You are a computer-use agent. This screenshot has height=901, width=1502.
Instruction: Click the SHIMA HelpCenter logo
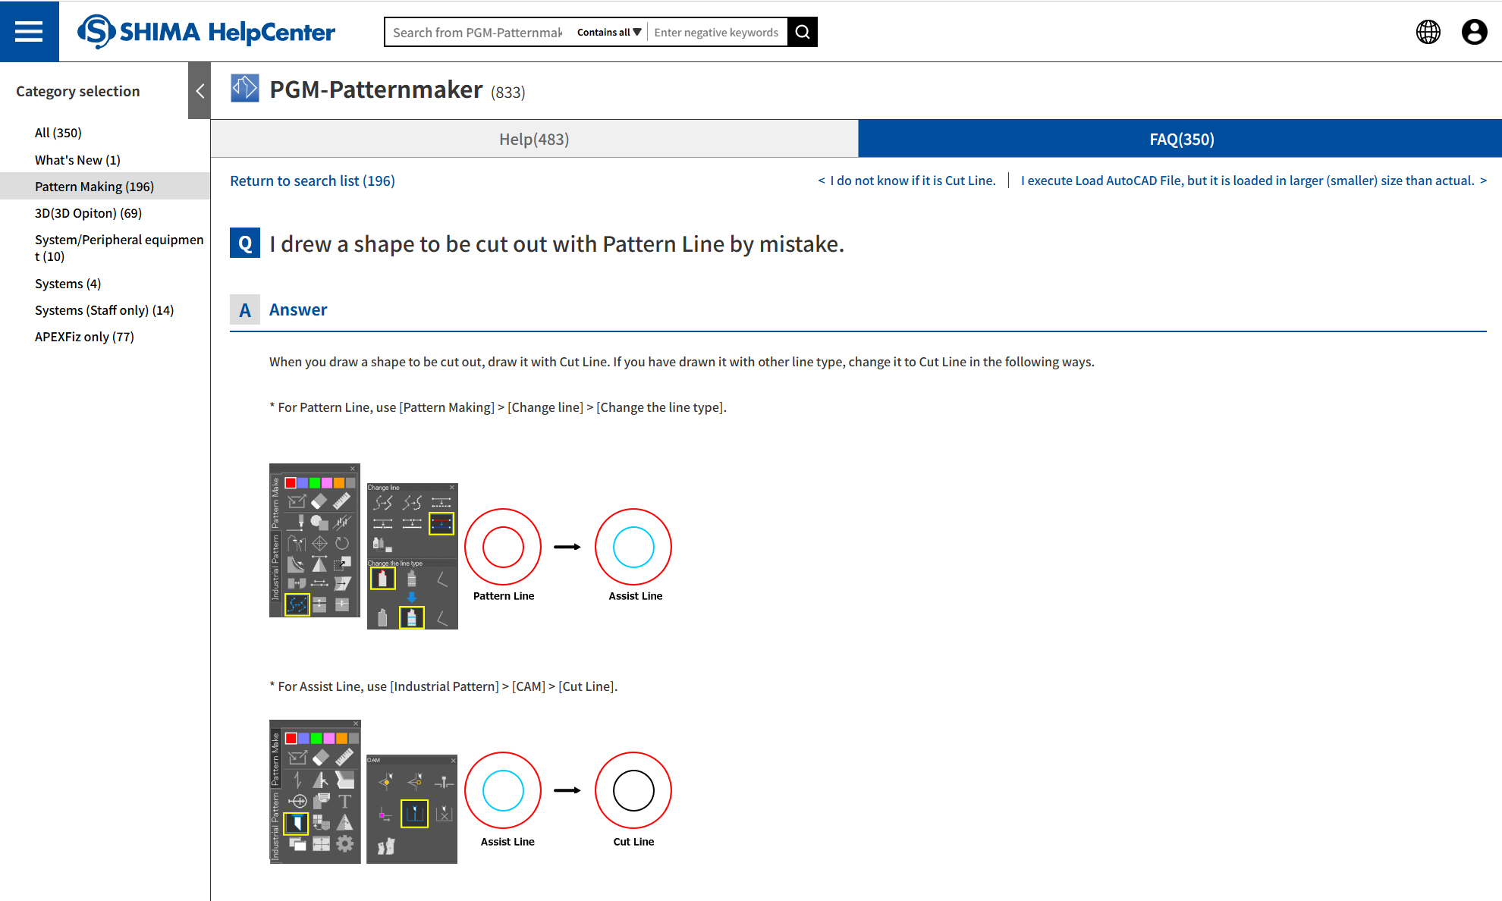(206, 32)
